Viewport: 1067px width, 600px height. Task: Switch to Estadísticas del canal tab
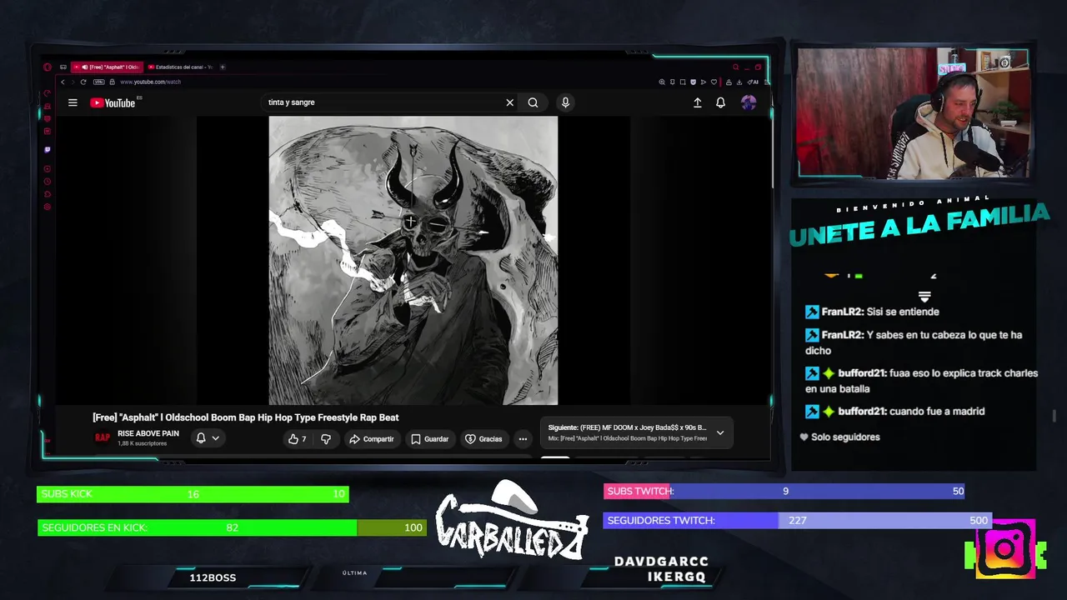point(181,67)
